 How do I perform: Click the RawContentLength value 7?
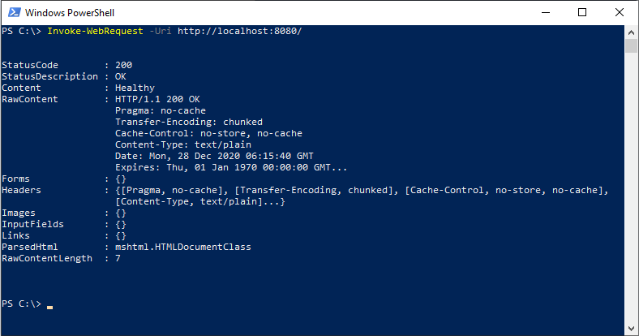click(x=118, y=259)
